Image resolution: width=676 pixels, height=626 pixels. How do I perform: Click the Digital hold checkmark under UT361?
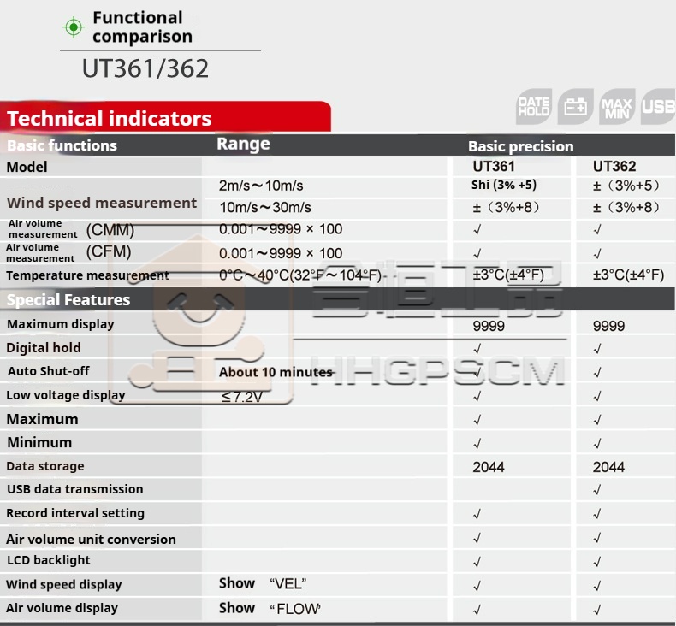(477, 349)
